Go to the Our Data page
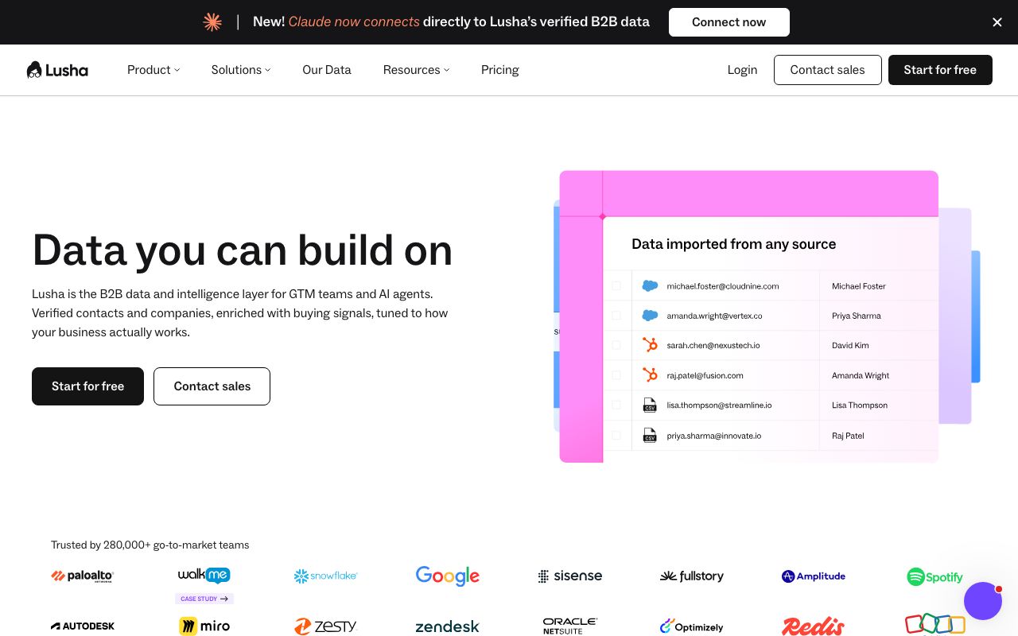This screenshot has height=636, width=1018. click(327, 70)
